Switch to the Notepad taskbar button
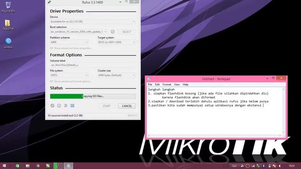This screenshot has height=169, width=301. click(68, 166)
